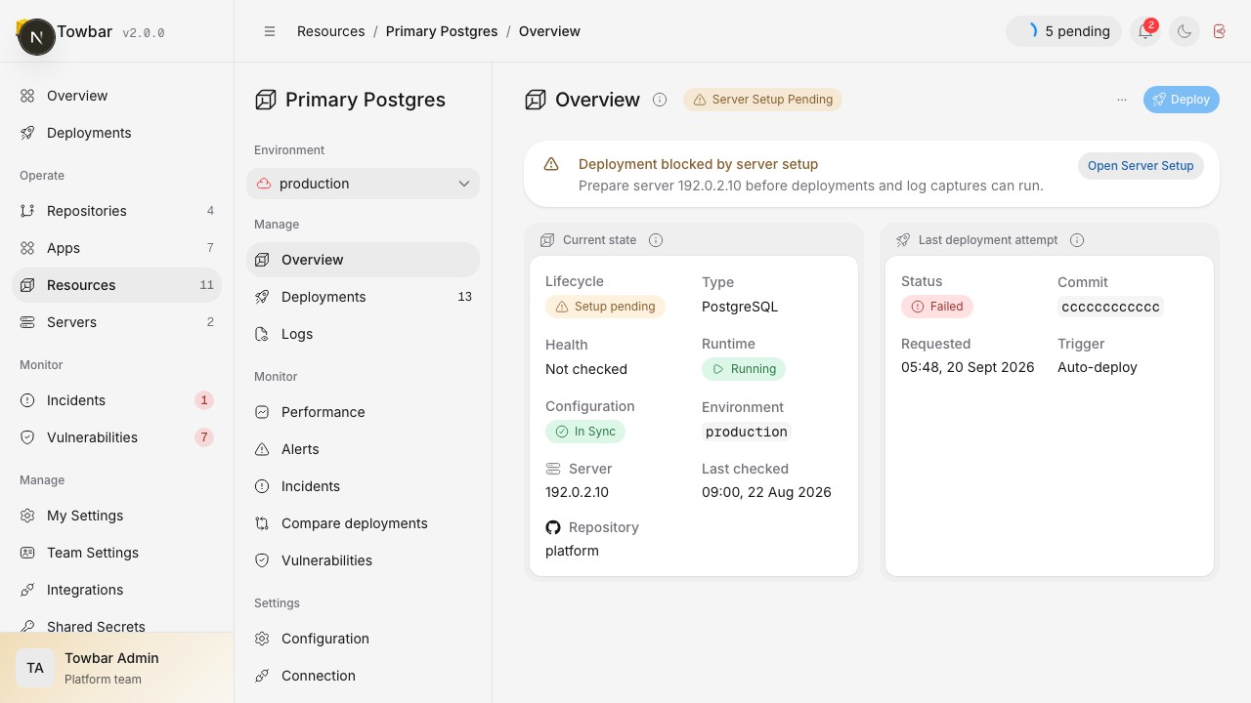Click info icon next to Overview heading

click(x=660, y=100)
